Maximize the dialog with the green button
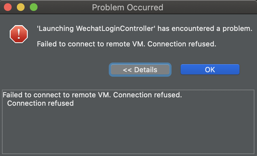 click(33, 7)
